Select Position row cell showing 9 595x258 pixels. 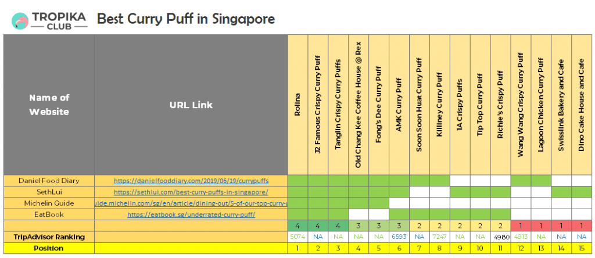tap(460, 249)
